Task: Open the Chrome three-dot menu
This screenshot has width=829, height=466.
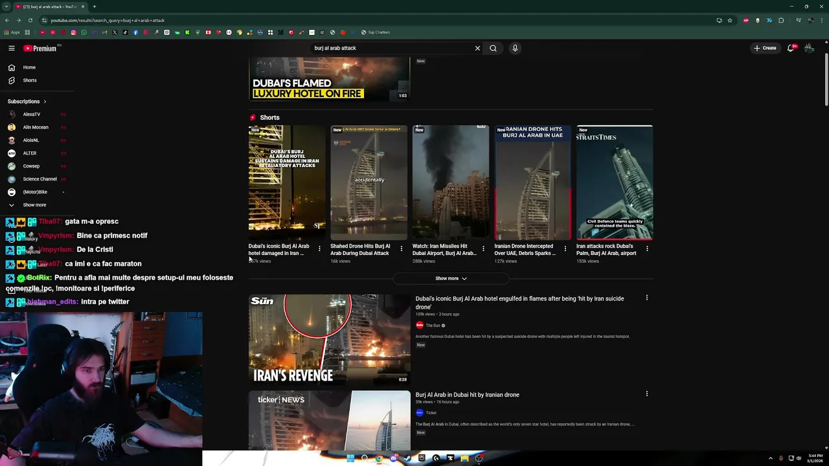Action: (821, 20)
